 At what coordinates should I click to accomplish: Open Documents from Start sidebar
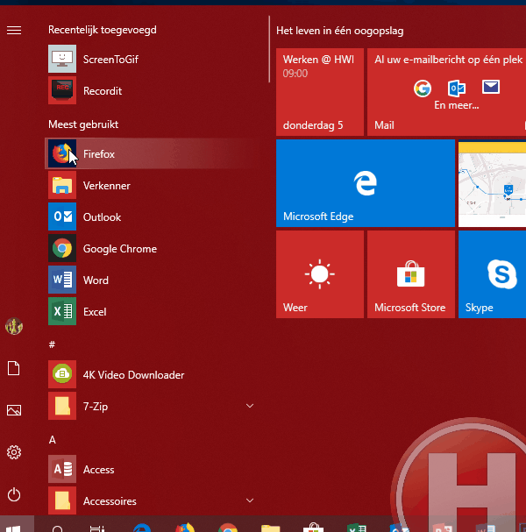[14, 368]
